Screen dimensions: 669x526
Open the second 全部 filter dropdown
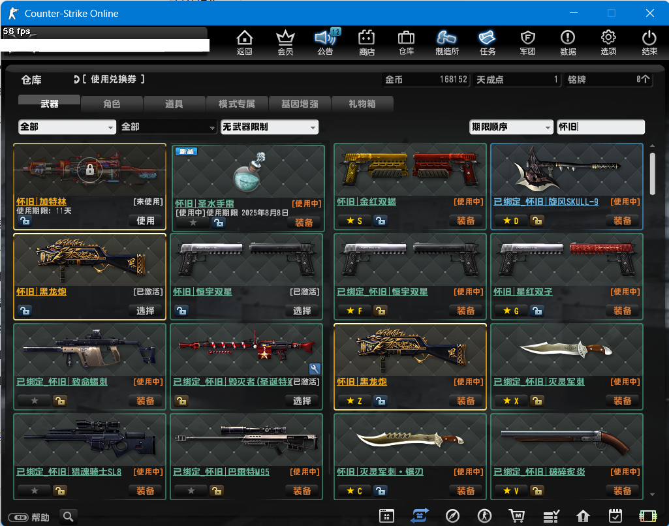click(168, 127)
